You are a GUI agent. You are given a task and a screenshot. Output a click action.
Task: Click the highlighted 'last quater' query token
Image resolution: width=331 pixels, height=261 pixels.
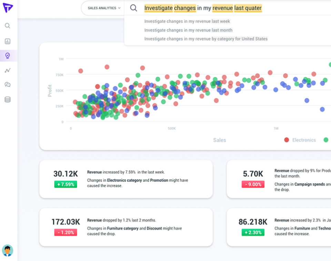pyautogui.click(x=248, y=8)
